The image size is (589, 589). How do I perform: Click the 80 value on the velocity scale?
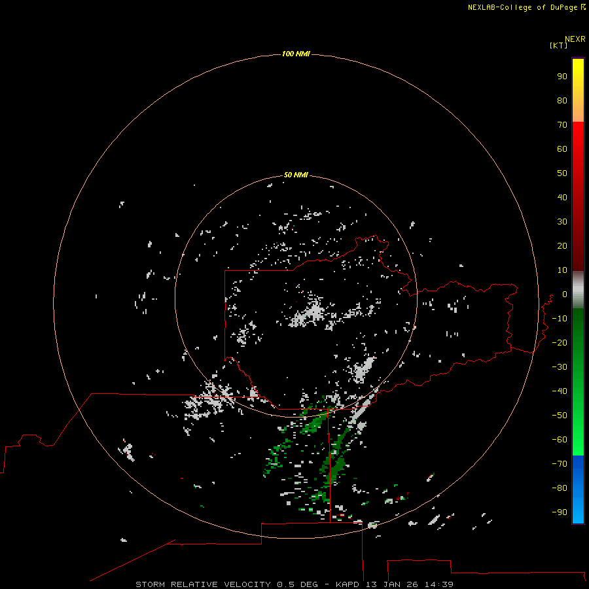click(x=562, y=100)
